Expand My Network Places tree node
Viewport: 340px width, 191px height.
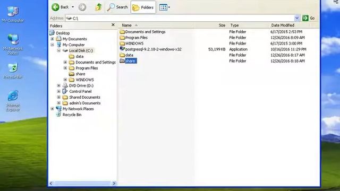pyautogui.click(x=52, y=109)
